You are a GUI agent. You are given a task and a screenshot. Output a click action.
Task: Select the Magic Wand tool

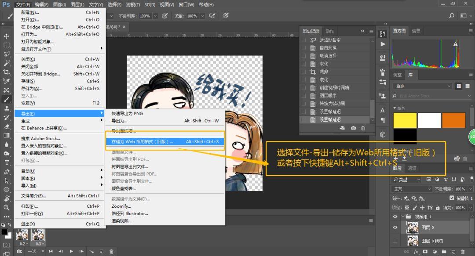(x=6, y=63)
